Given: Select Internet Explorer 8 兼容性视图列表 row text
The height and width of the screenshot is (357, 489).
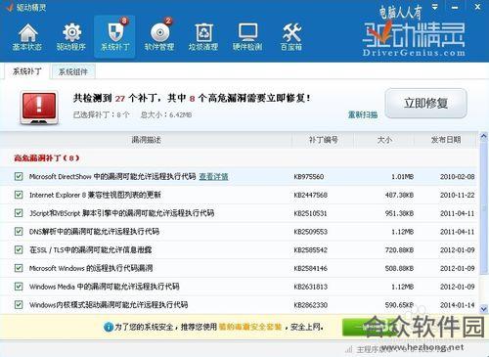Looking at the screenshot, I should click(95, 195).
